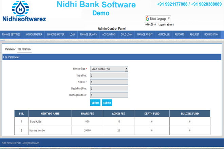Open the Loan menu
This screenshot has width=224, height=149.
72,35
